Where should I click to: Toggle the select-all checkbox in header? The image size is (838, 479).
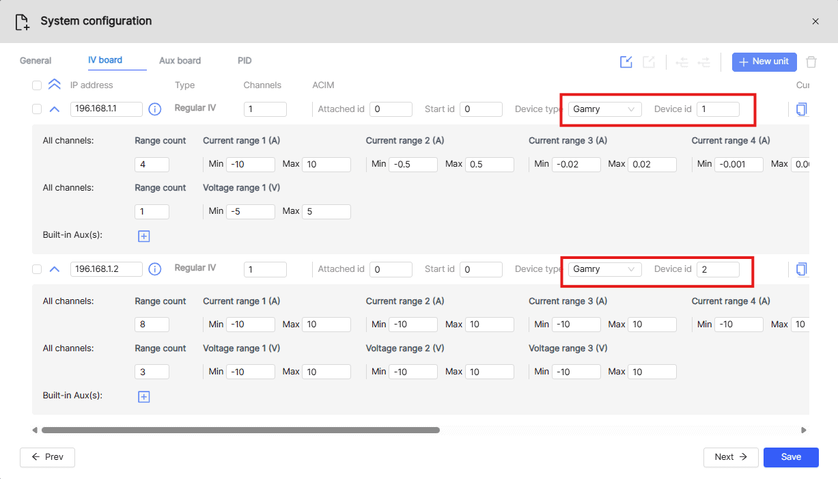(x=37, y=85)
